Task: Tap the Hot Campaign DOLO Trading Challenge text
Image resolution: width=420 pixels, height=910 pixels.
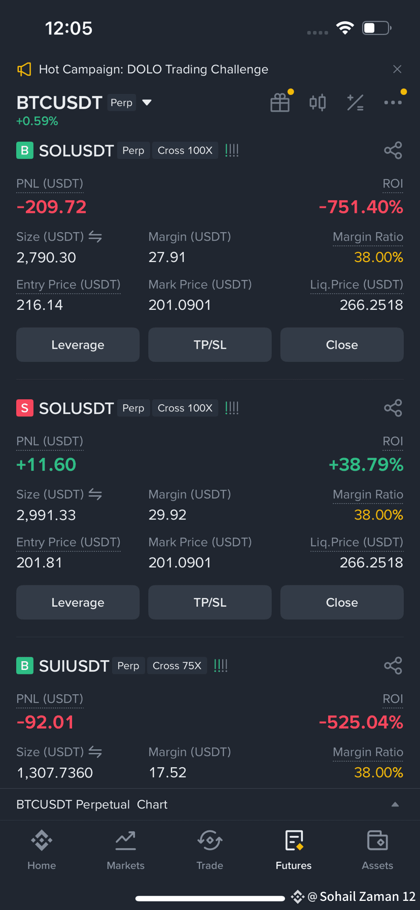Action: click(154, 70)
